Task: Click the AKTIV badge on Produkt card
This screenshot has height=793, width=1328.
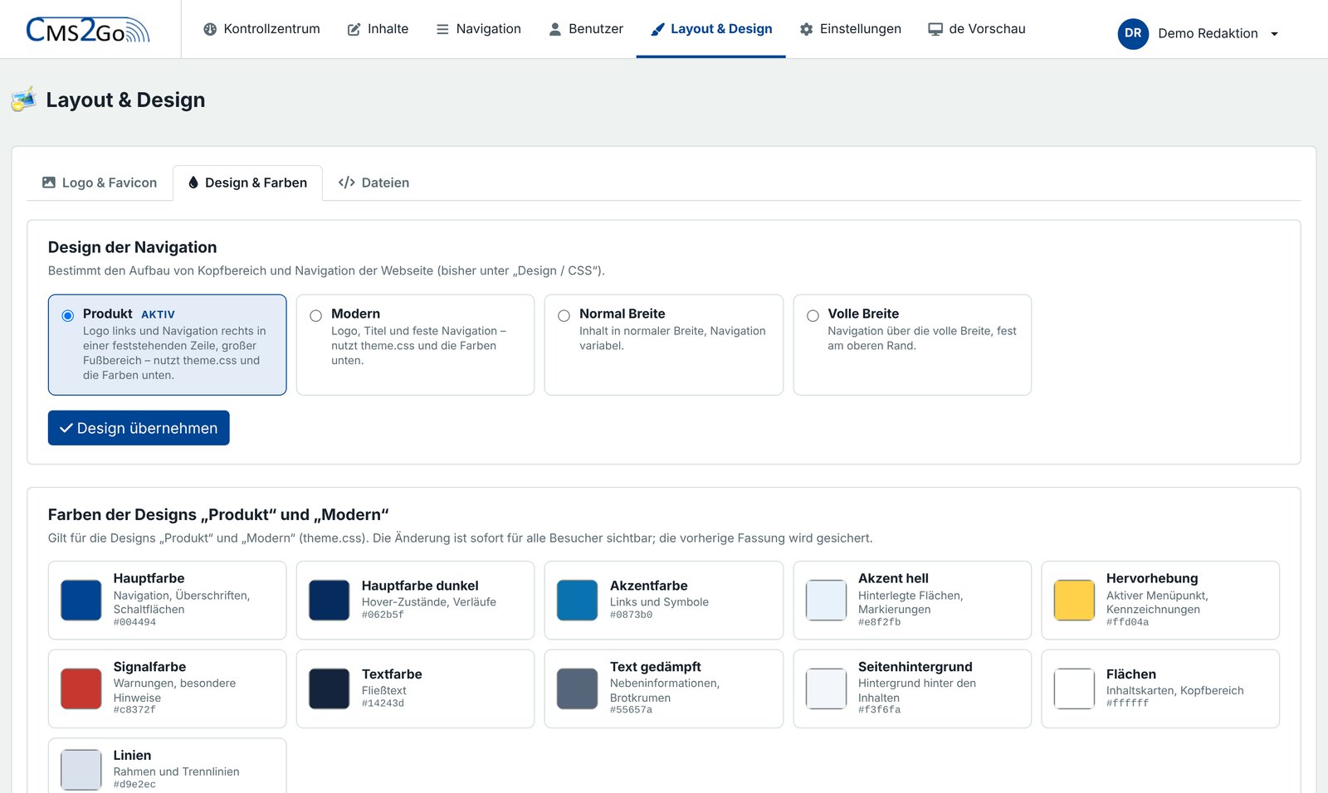Action: tap(158, 314)
